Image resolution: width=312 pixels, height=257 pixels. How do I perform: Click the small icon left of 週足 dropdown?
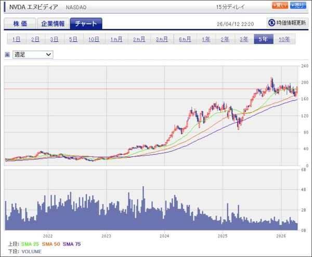click(x=7, y=54)
